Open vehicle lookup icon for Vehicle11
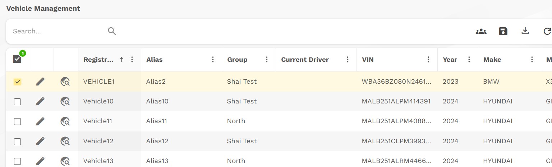This screenshot has width=552, height=167. tap(65, 121)
